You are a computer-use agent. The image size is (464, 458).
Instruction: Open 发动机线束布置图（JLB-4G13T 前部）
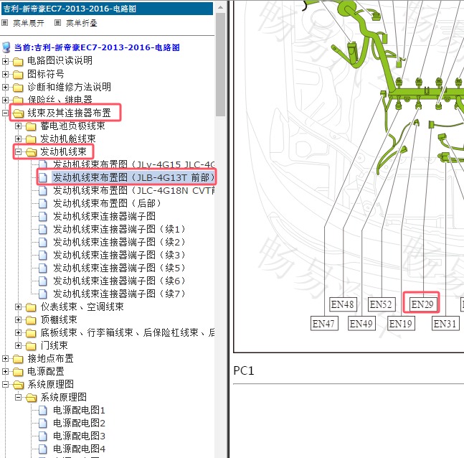click(133, 177)
